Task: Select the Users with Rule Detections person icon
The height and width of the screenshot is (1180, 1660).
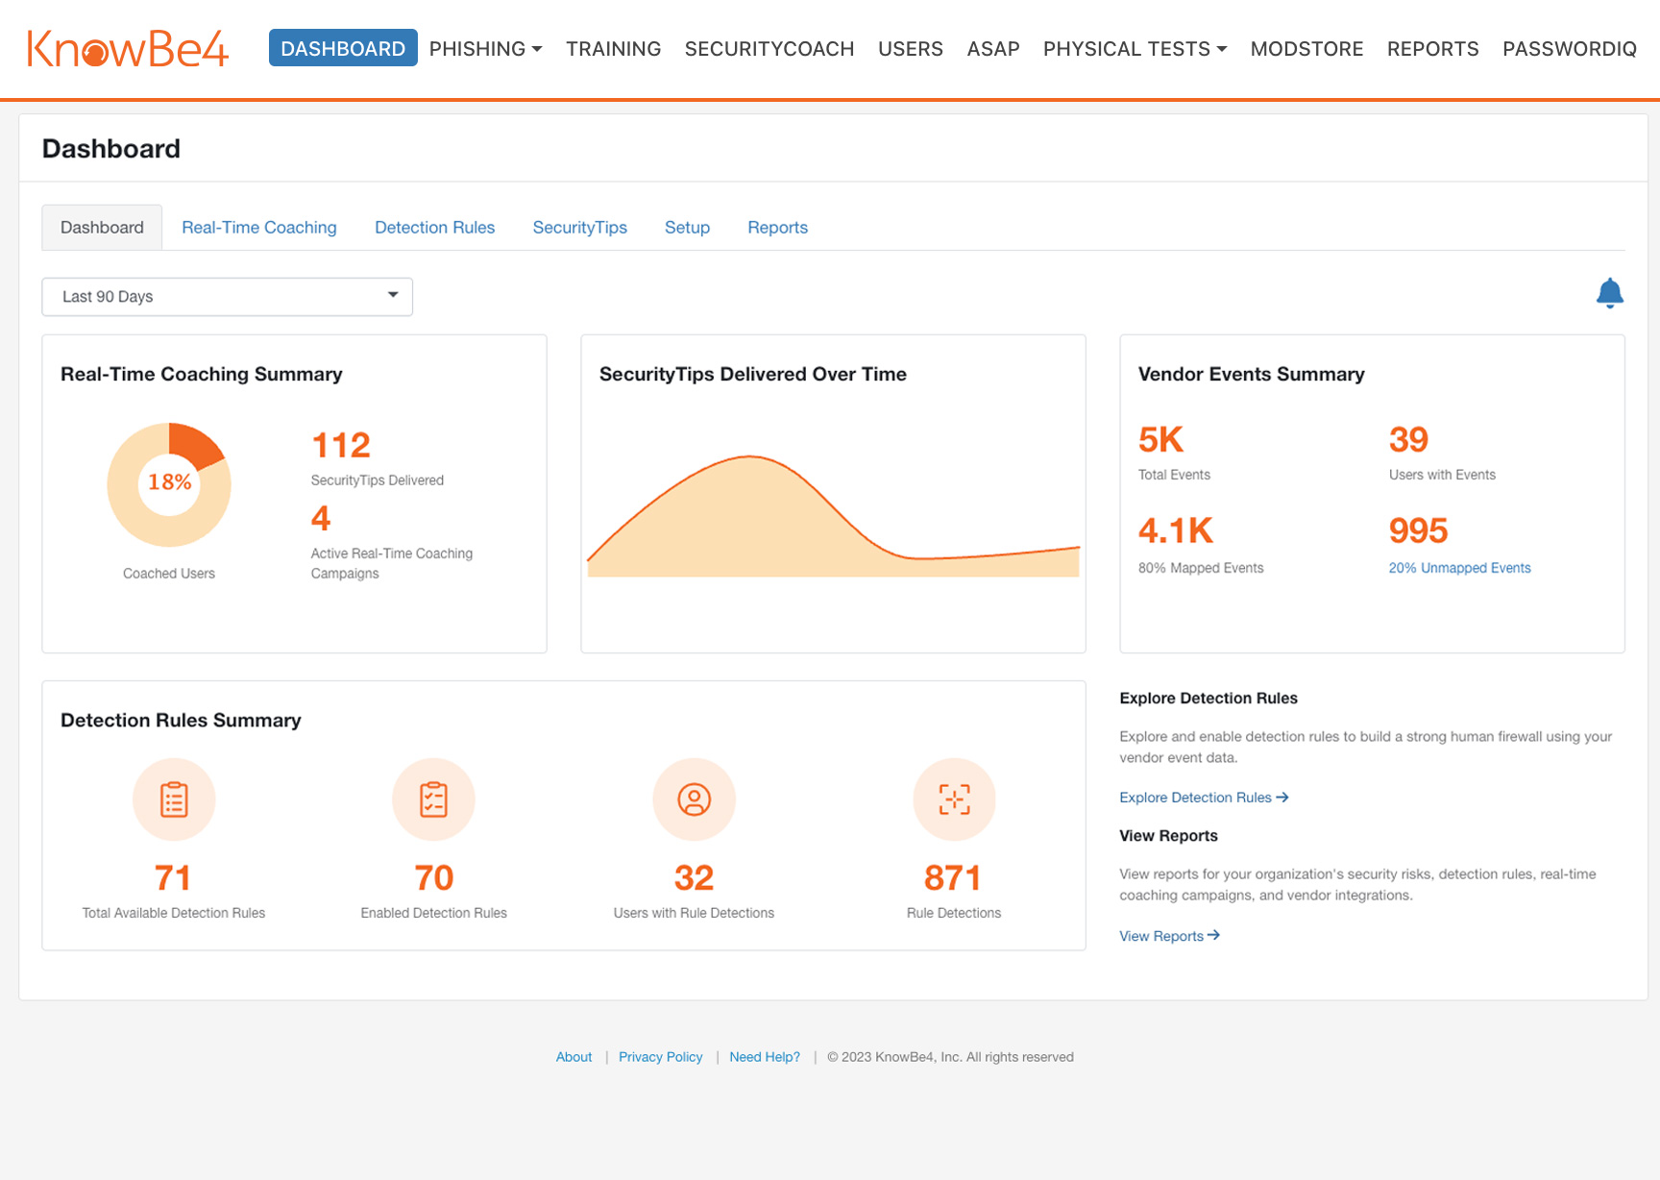Action: [x=694, y=799]
